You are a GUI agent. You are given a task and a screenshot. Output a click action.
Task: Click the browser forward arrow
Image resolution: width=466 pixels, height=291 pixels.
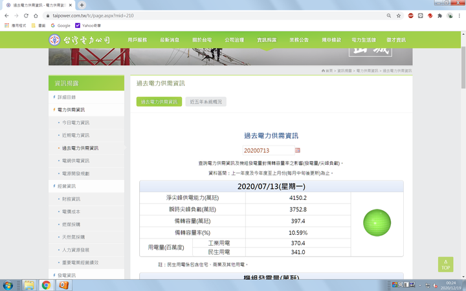(16, 16)
